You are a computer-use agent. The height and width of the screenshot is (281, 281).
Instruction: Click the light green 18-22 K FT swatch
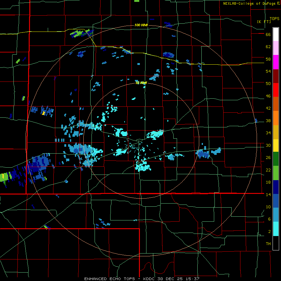click(276, 173)
